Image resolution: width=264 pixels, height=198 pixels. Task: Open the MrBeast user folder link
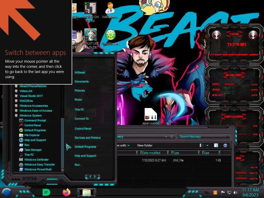pyautogui.click(x=80, y=72)
